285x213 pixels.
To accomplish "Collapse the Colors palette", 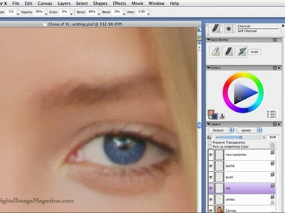I will pyautogui.click(x=208, y=68).
